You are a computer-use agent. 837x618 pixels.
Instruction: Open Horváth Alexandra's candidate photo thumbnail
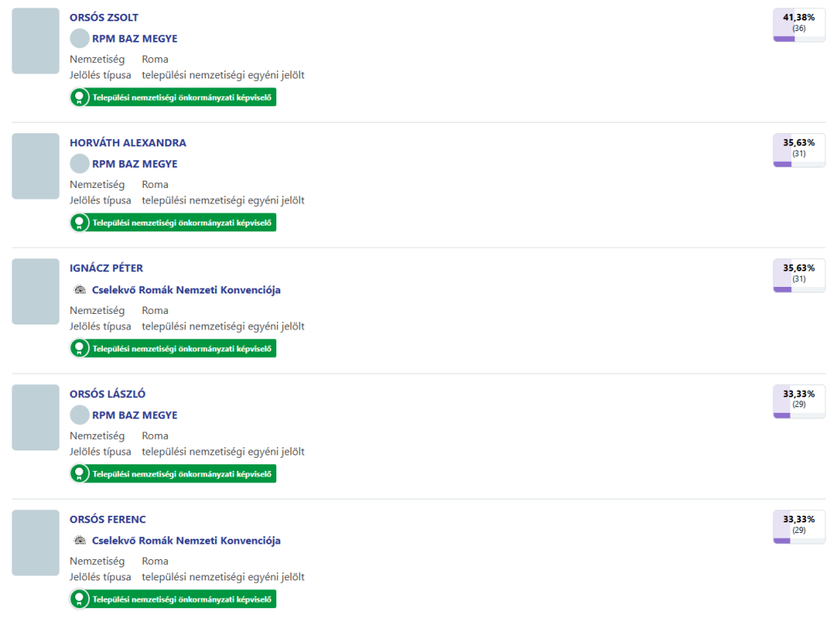35,166
